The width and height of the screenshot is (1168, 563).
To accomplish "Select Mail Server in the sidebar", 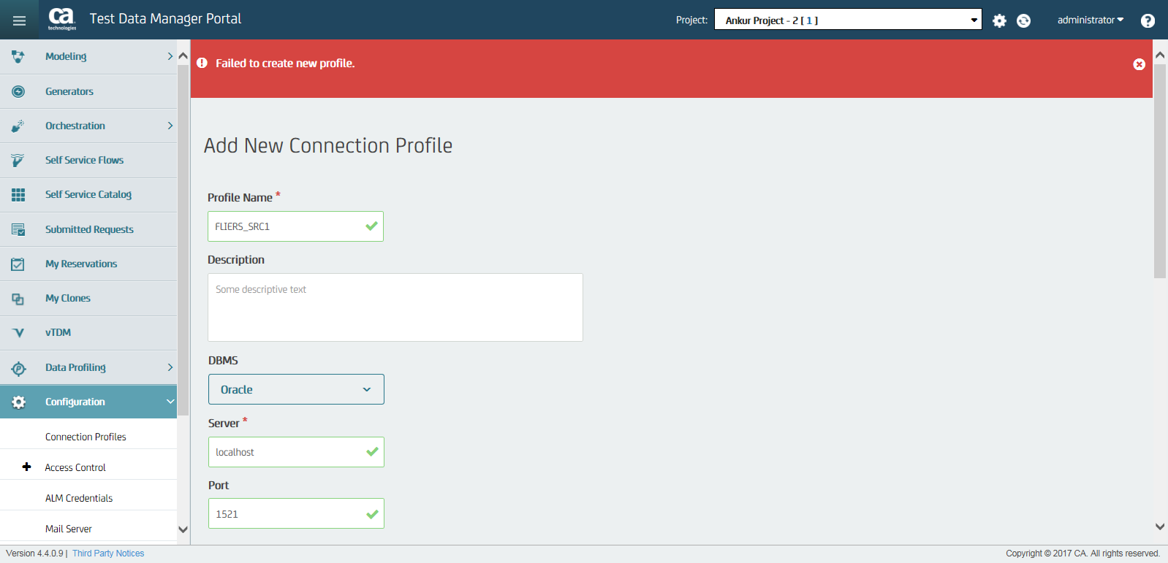I will click(68, 528).
